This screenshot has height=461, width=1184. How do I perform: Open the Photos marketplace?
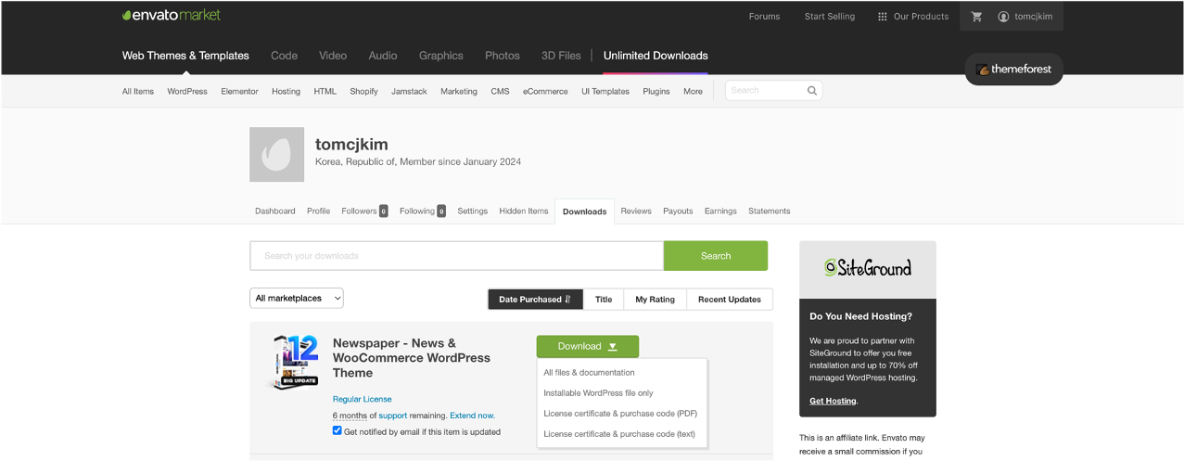pyautogui.click(x=503, y=56)
